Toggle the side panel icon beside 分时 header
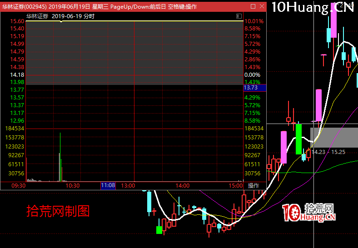Viewport: 358px width, 248px height. [239, 16]
